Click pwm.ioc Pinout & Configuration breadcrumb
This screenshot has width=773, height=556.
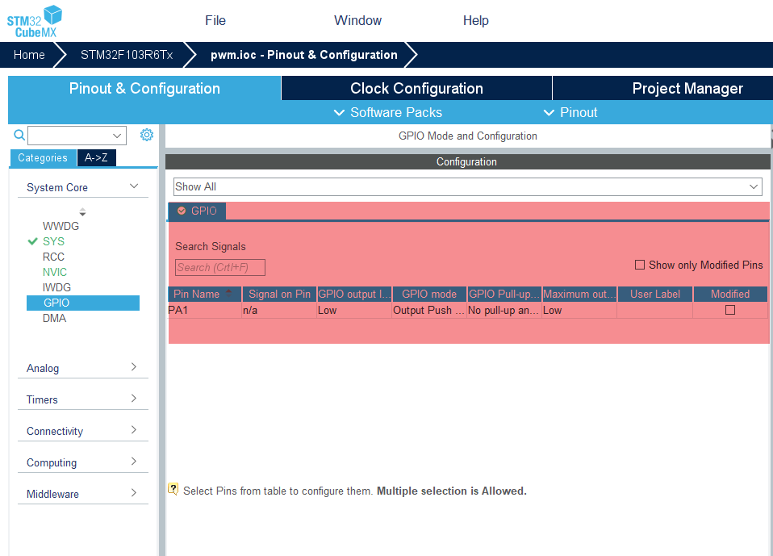pos(304,55)
